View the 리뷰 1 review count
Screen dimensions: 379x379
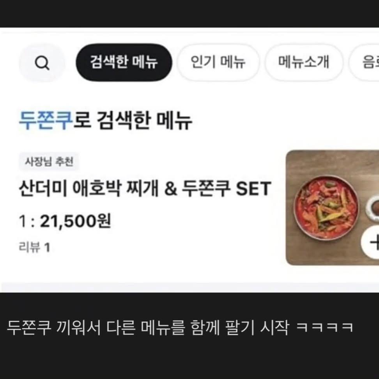coord(34,248)
